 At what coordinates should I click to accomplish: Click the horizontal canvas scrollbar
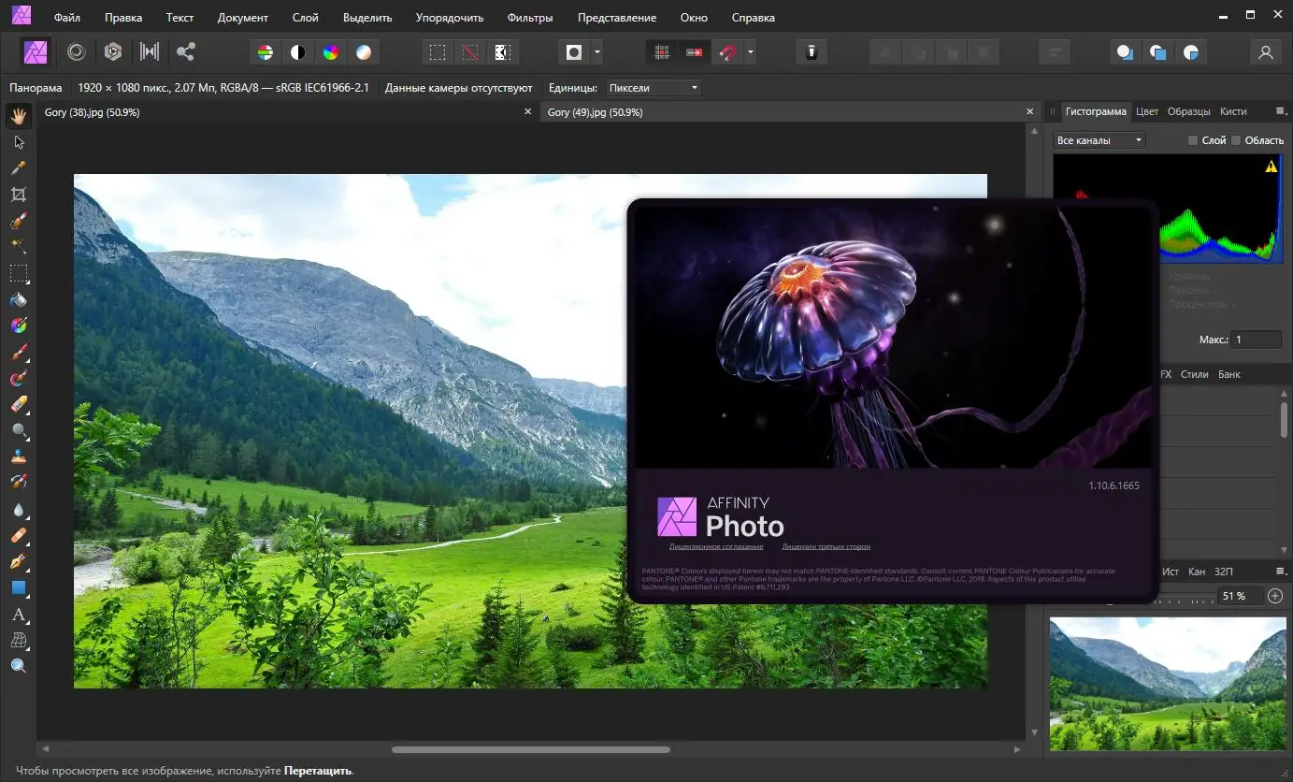[531, 749]
